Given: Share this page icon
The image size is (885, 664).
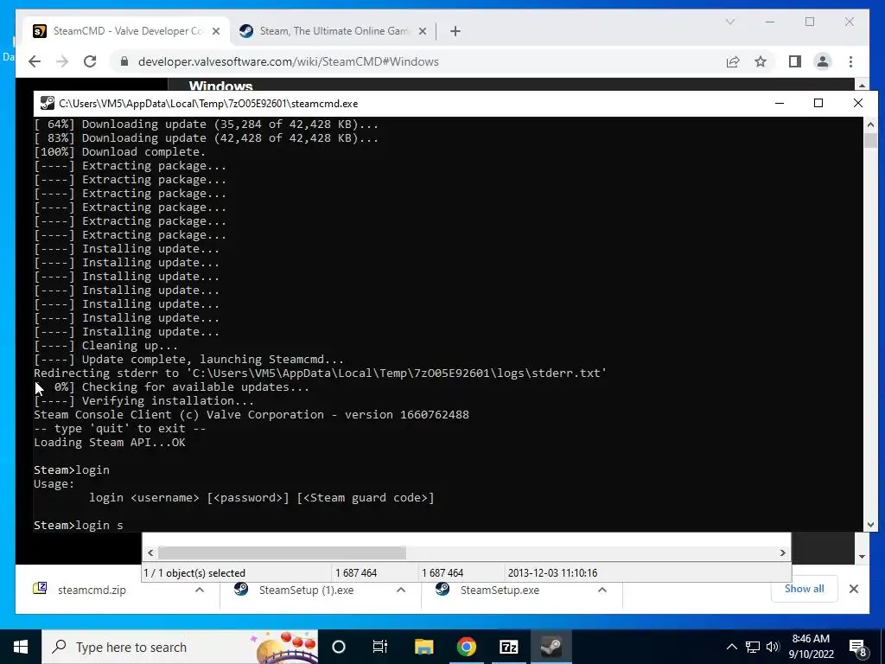Looking at the screenshot, I should [x=733, y=61].
